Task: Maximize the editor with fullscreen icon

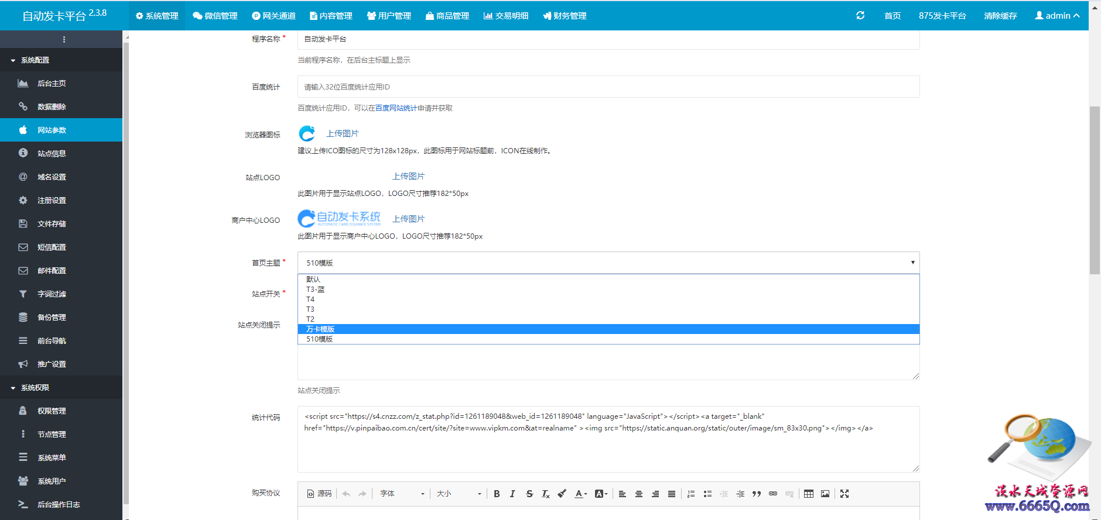Action: [x=844, y=494]
